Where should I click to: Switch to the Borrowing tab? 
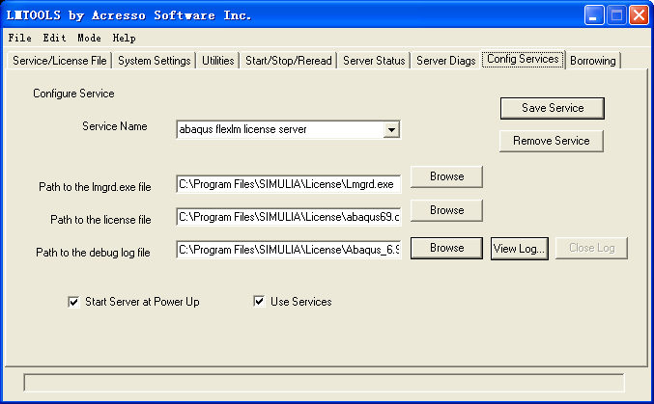[x=593, y=61]
